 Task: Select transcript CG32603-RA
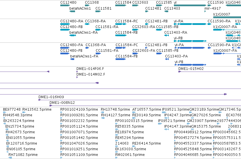coord(135,30)
